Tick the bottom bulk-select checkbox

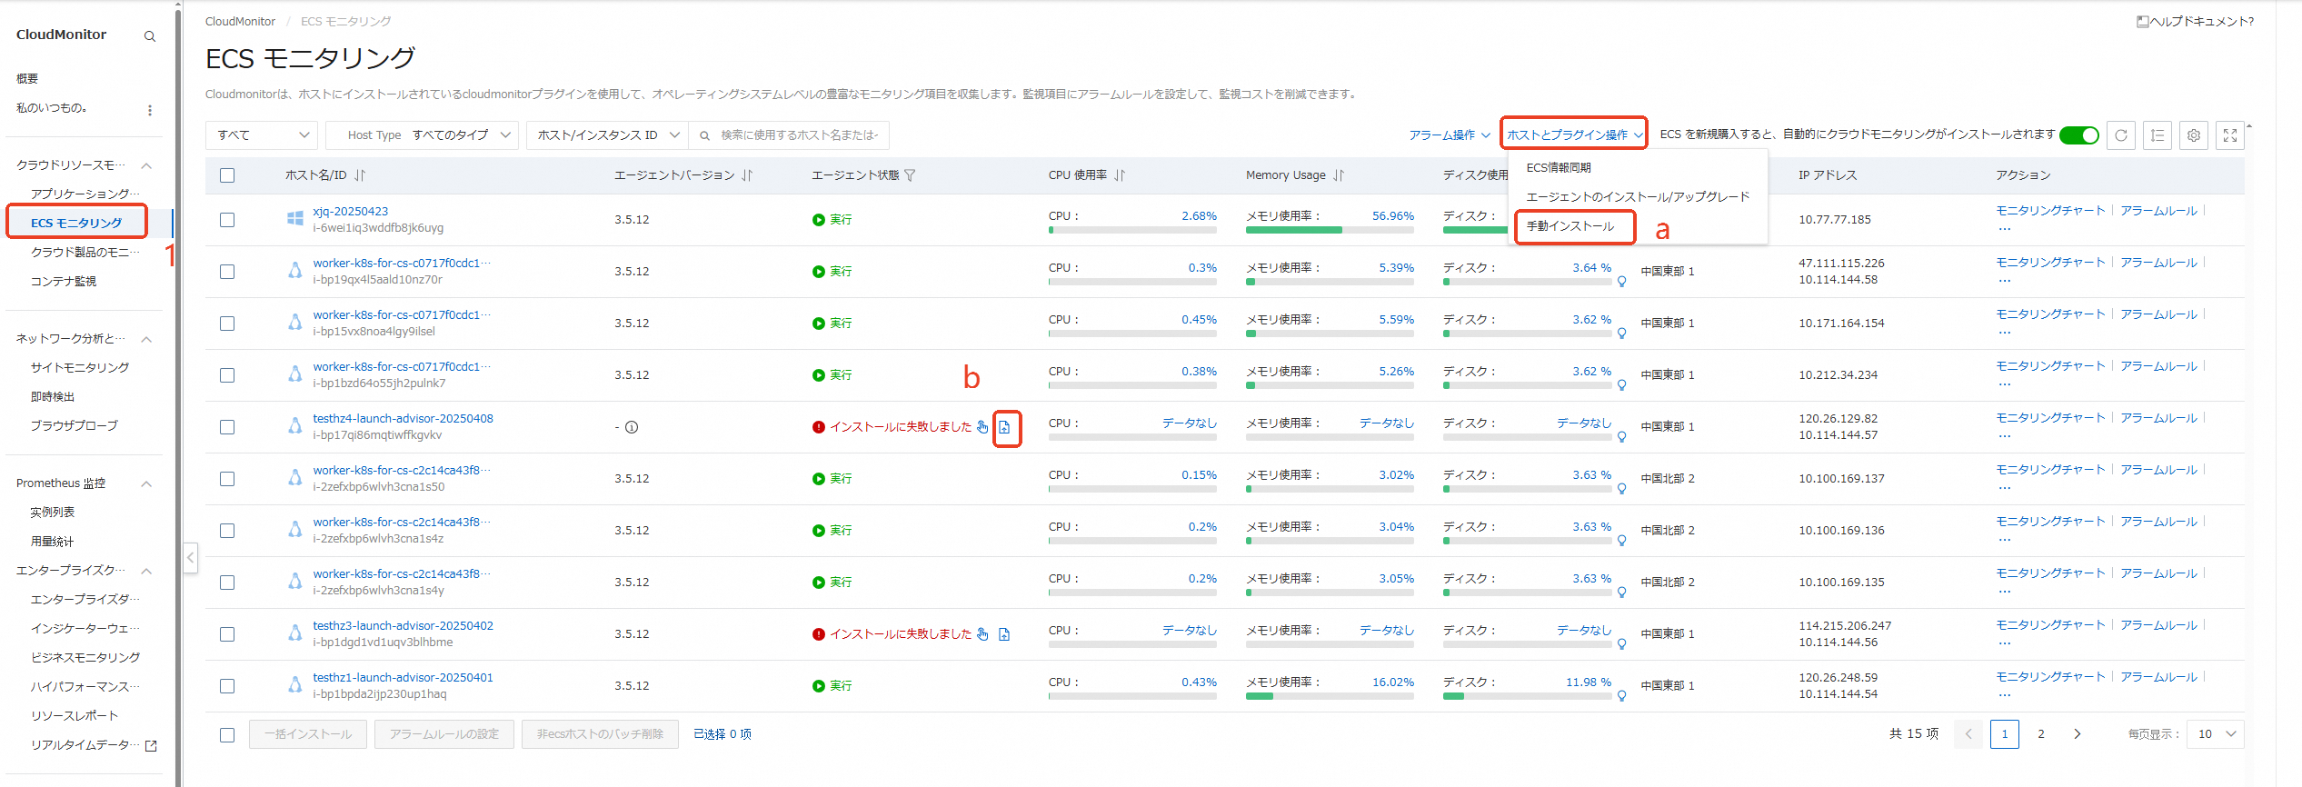click(227, 734)
